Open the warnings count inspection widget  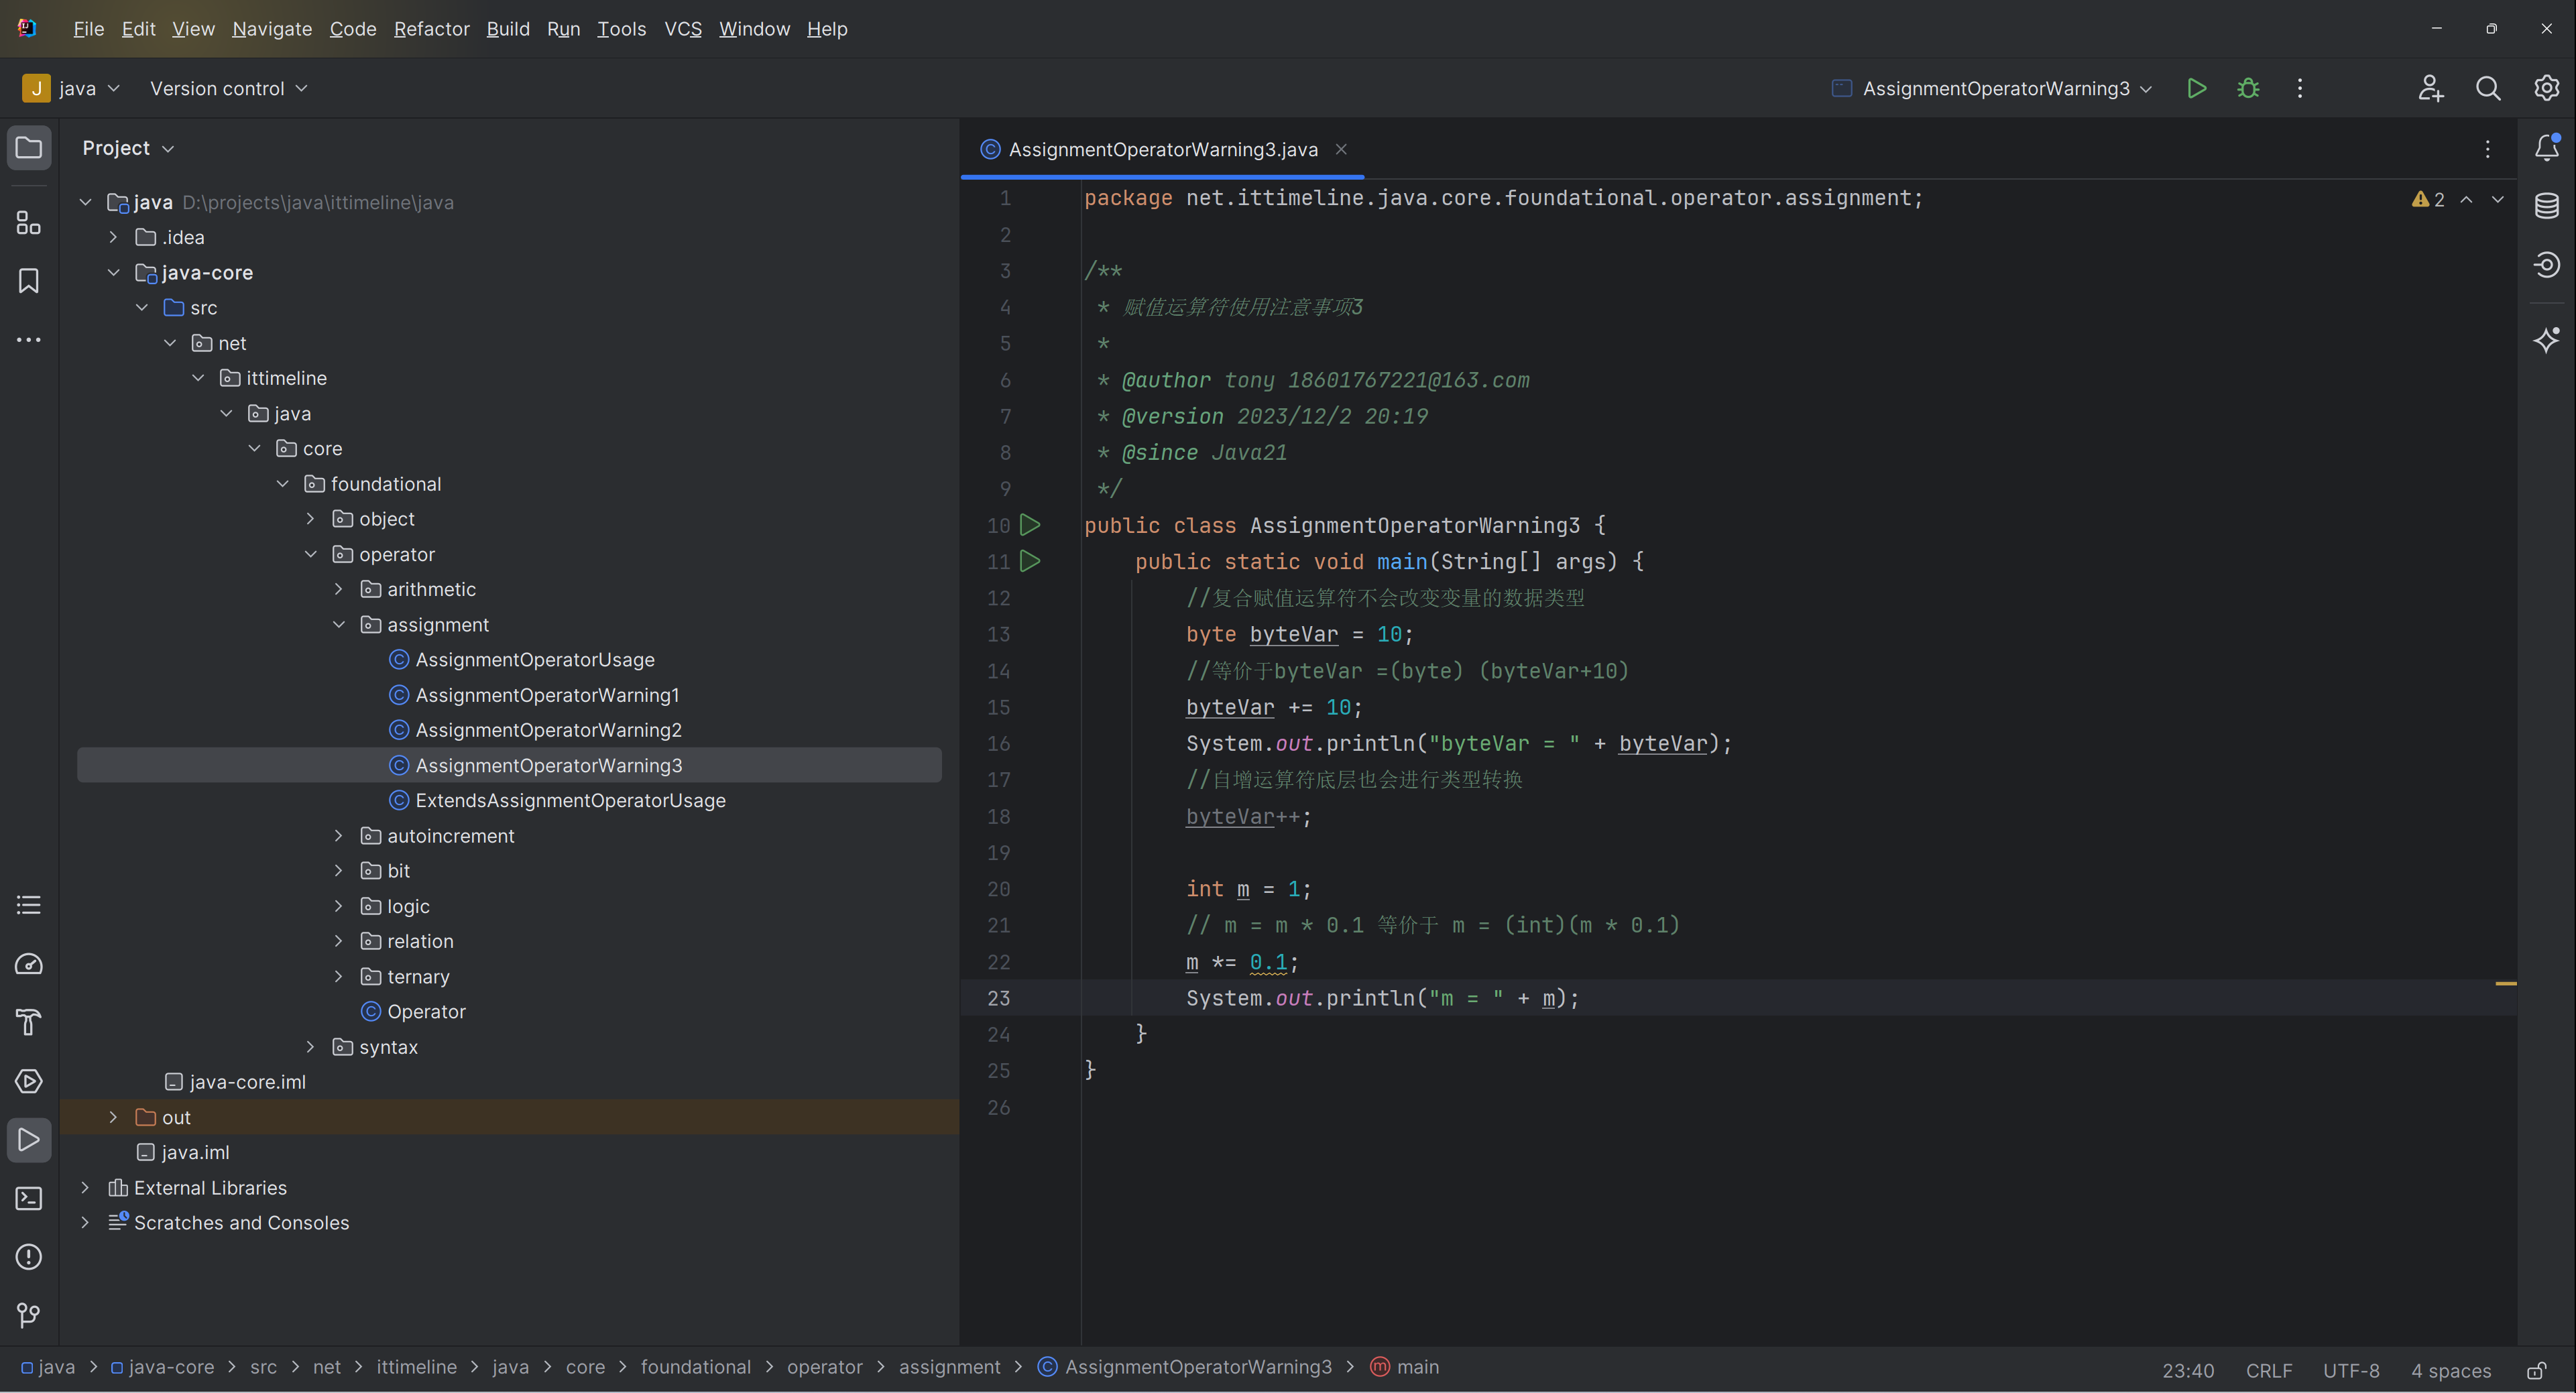(x=2427, y=199)
